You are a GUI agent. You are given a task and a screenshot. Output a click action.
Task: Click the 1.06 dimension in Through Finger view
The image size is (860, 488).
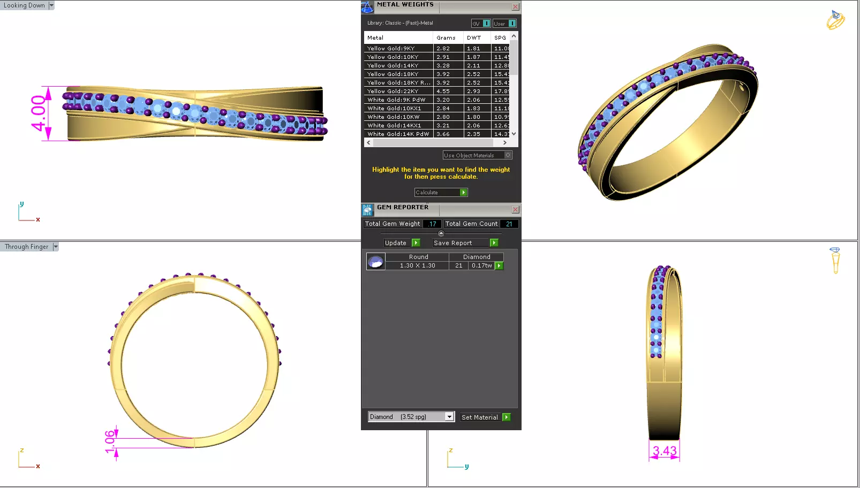pyautogui.click(x=110, y=441)
